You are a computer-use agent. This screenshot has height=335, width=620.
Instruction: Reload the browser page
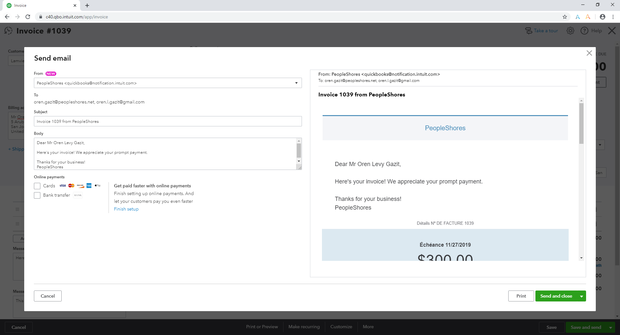[x=28, y=17]
